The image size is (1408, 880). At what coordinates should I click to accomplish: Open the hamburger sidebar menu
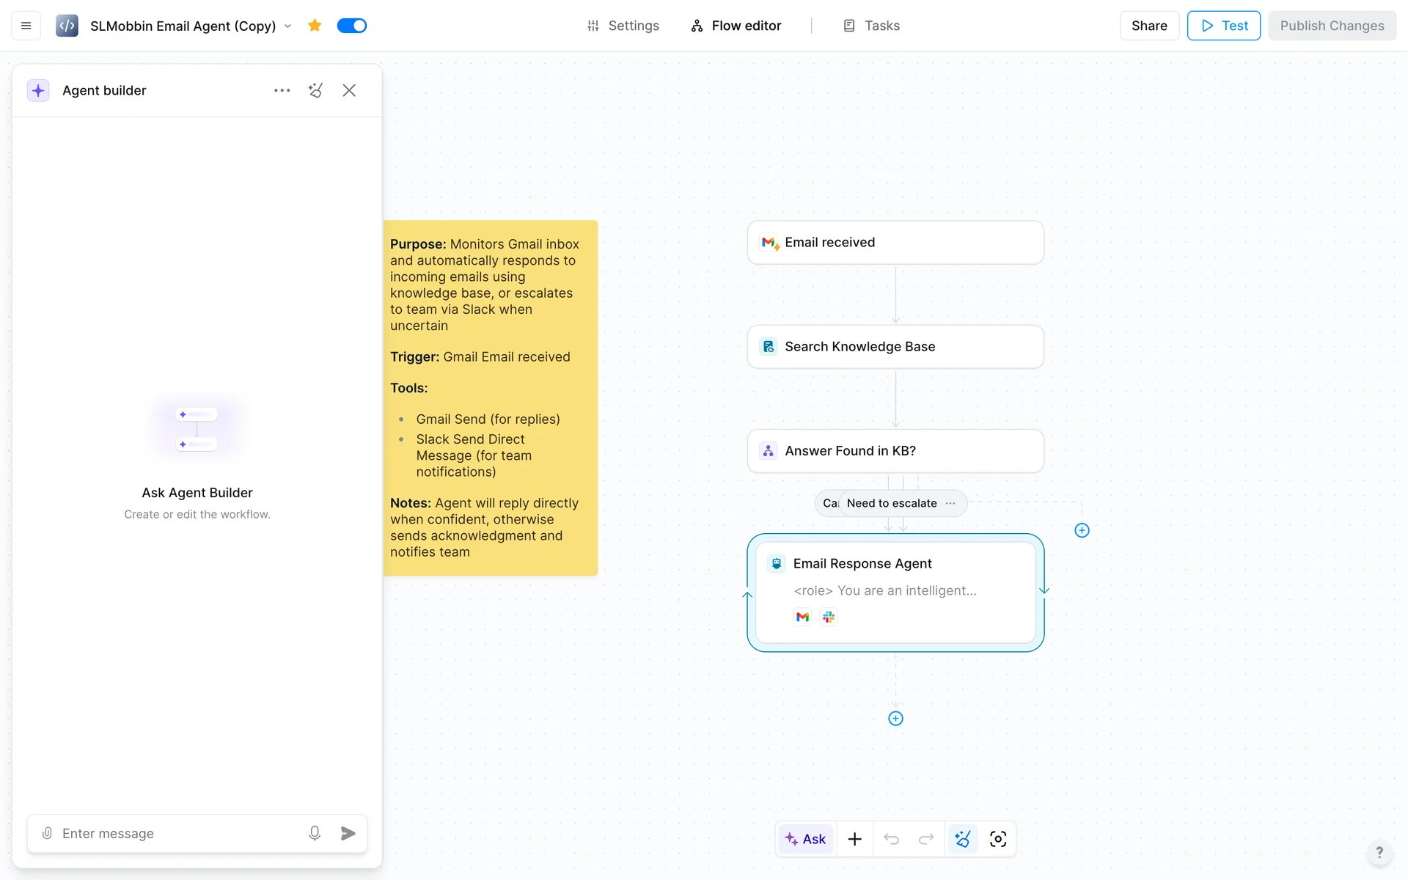[26, 26]
